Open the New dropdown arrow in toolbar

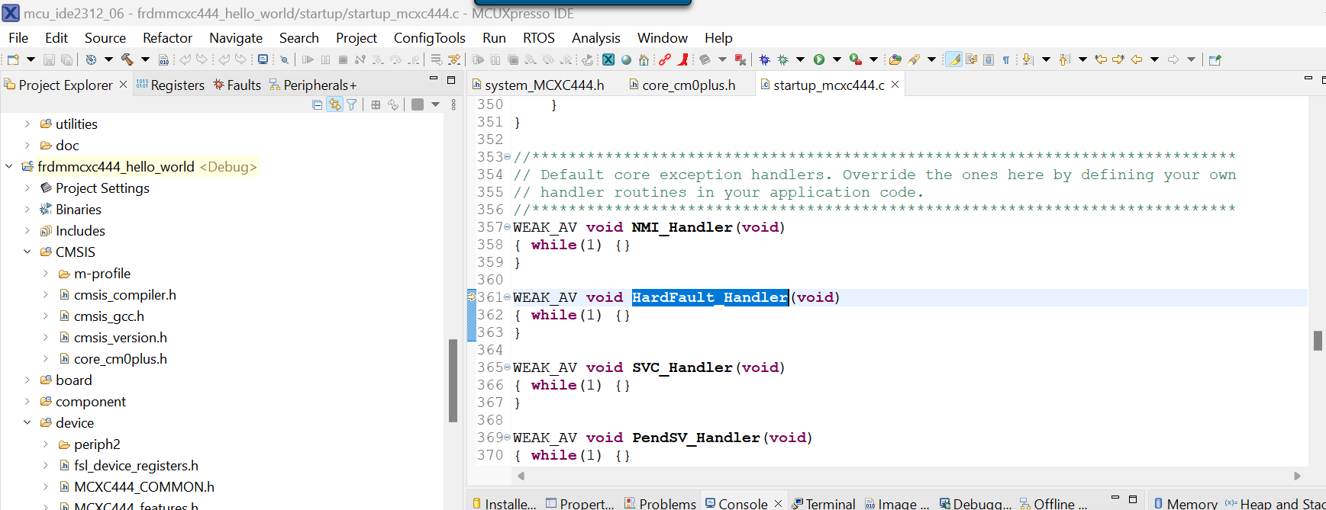pos(31,59)
